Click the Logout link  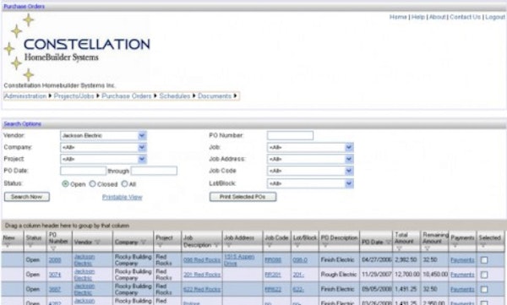tap(495, 17)
